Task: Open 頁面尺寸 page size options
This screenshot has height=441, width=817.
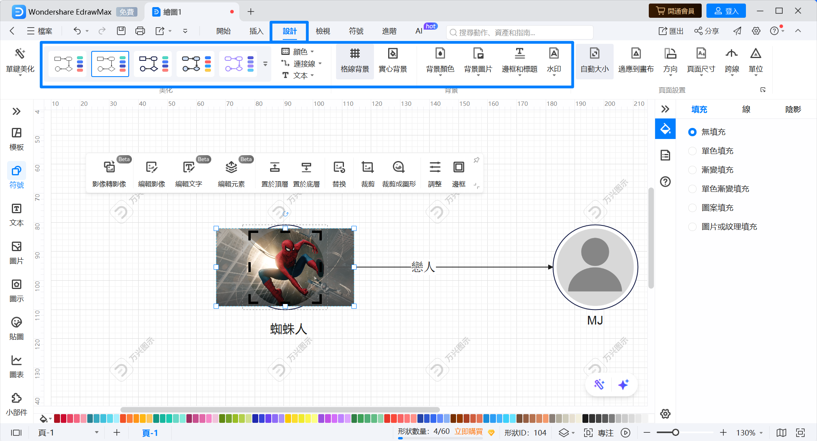Action: pyautogui.click(x=701, y=61)
